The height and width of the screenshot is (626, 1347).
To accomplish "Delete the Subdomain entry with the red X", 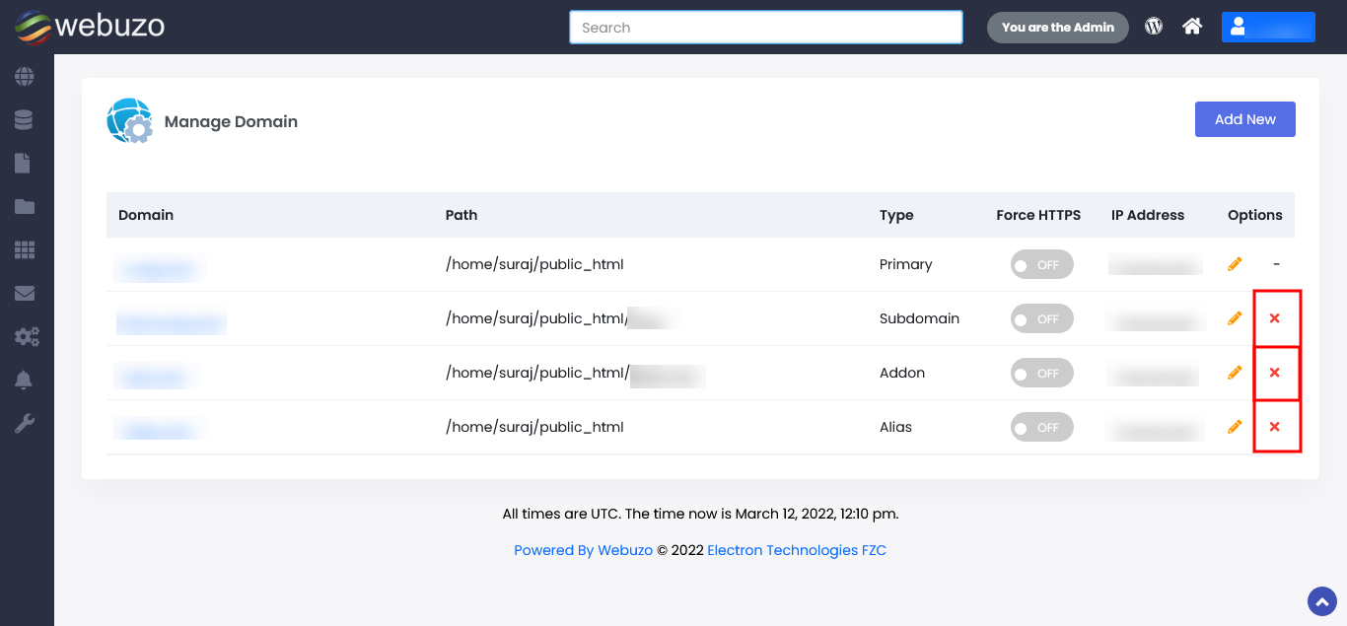I will click(x=1274, y=318).
